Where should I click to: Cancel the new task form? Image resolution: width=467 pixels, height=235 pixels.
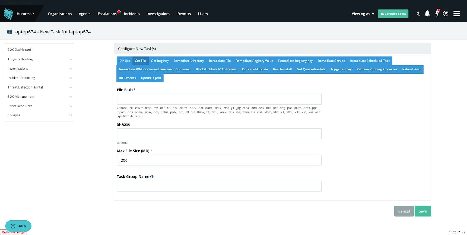click(x=404, y=211)
